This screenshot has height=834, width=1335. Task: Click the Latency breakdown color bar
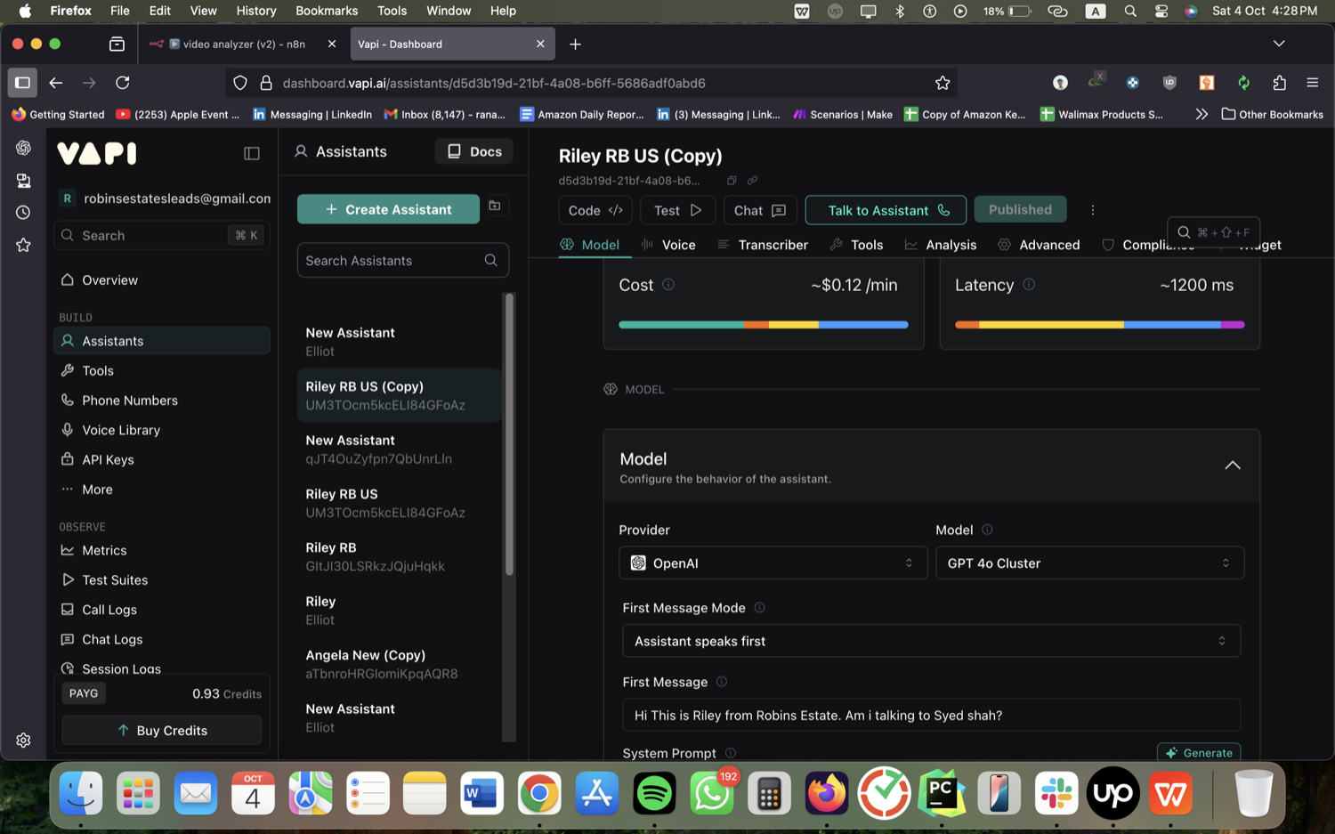[x=1100, y=325]
